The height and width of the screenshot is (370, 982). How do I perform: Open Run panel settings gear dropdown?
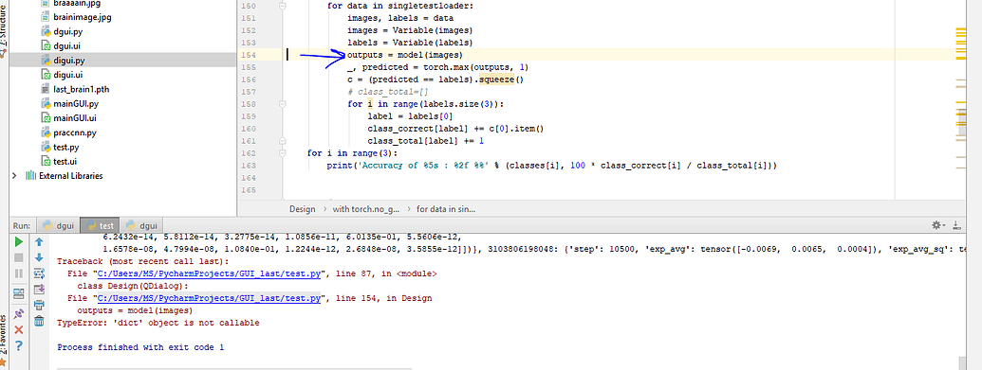[938, 225]
